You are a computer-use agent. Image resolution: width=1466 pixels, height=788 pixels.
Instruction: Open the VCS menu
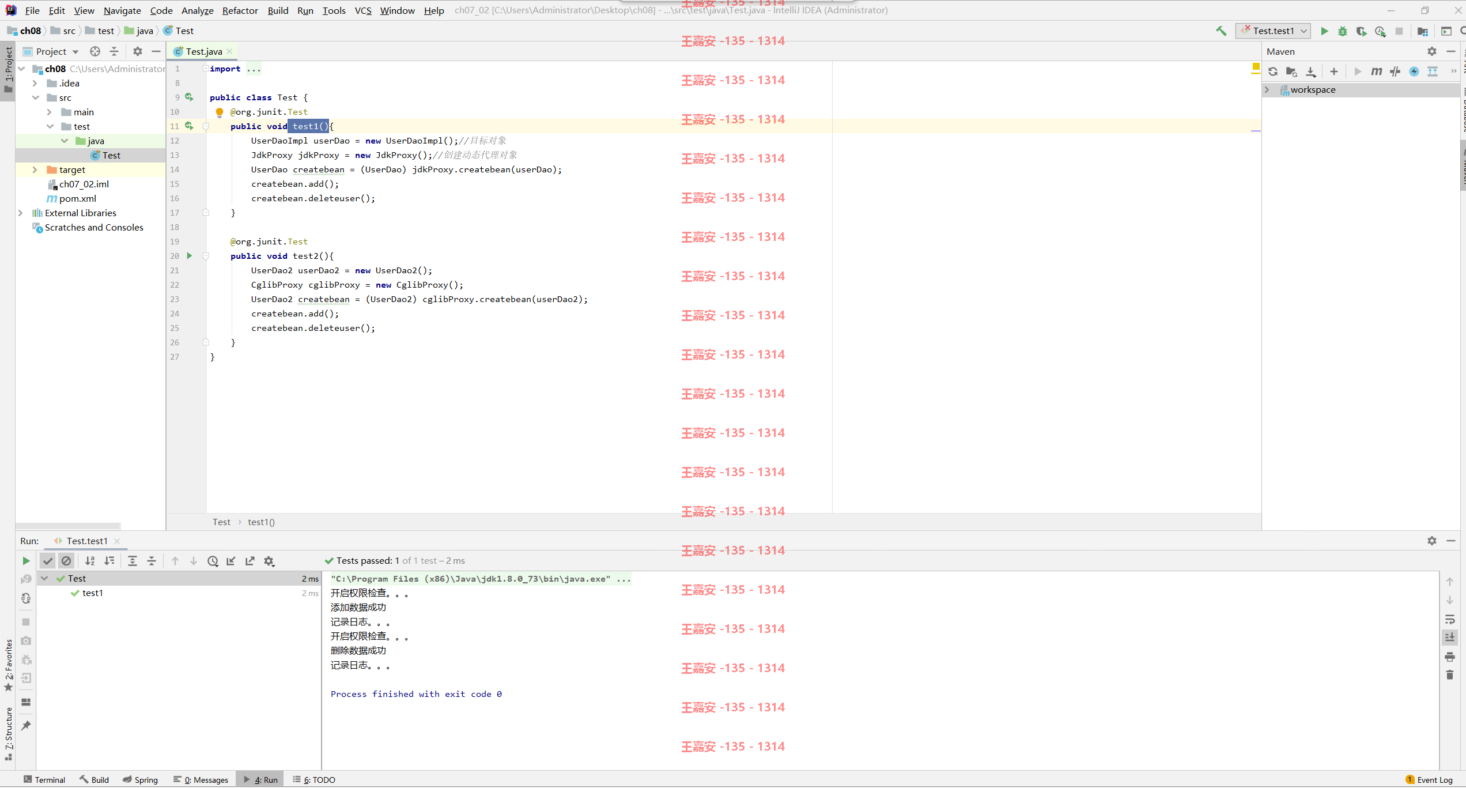coord(363,10)
